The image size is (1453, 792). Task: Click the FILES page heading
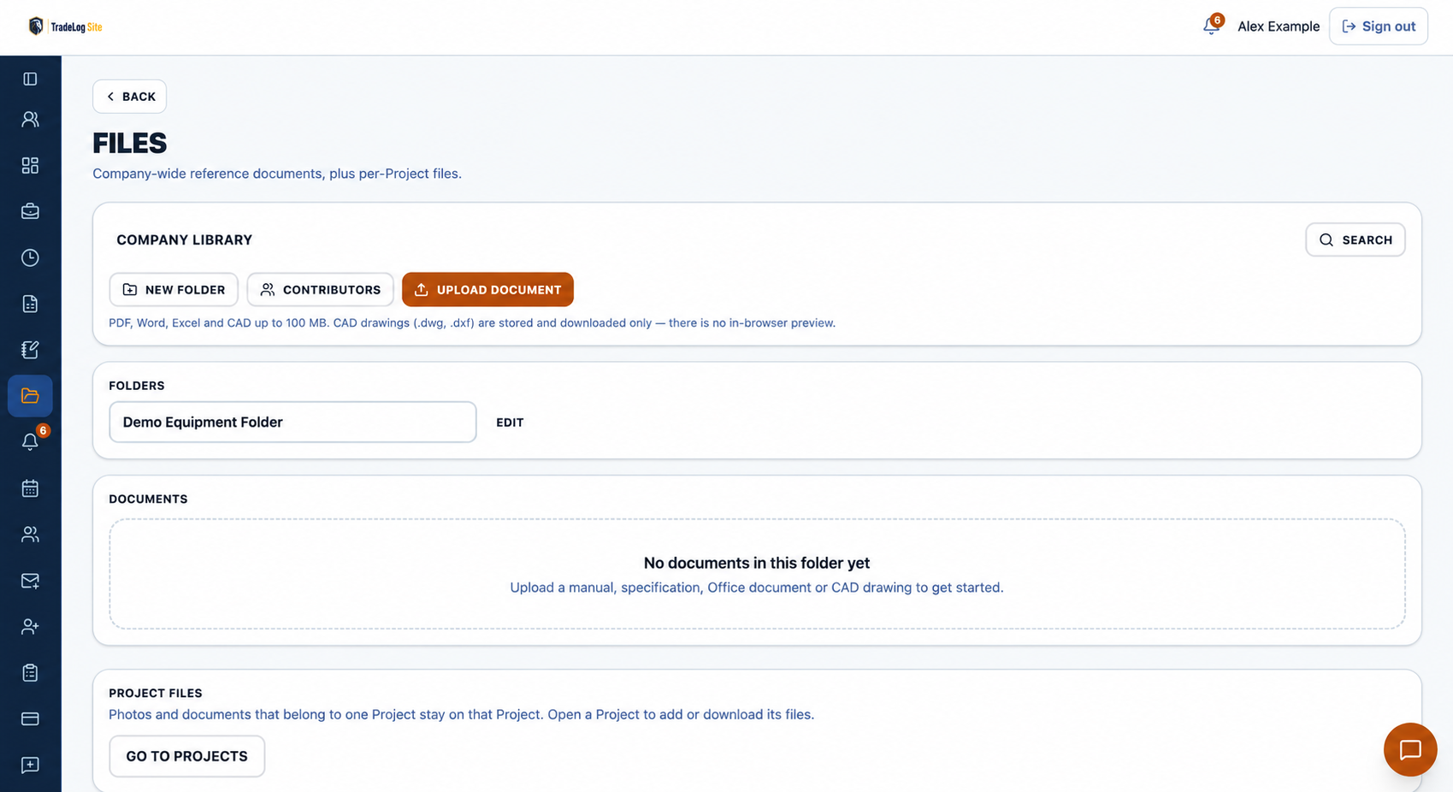[x=130, y=143]
